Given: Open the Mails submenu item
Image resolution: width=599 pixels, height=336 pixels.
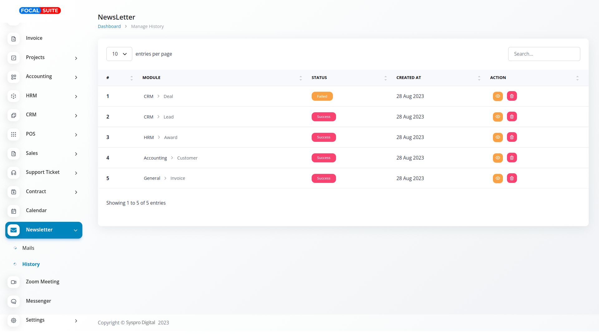Looking at the screenshot, I should [x=28, y=248].
